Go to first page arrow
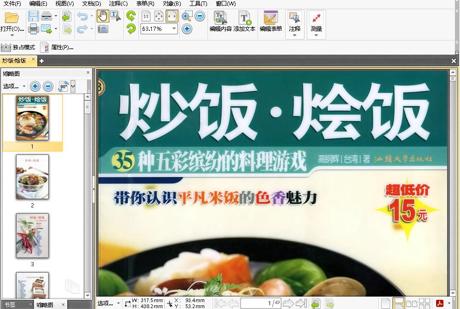 tap(220, 303)
